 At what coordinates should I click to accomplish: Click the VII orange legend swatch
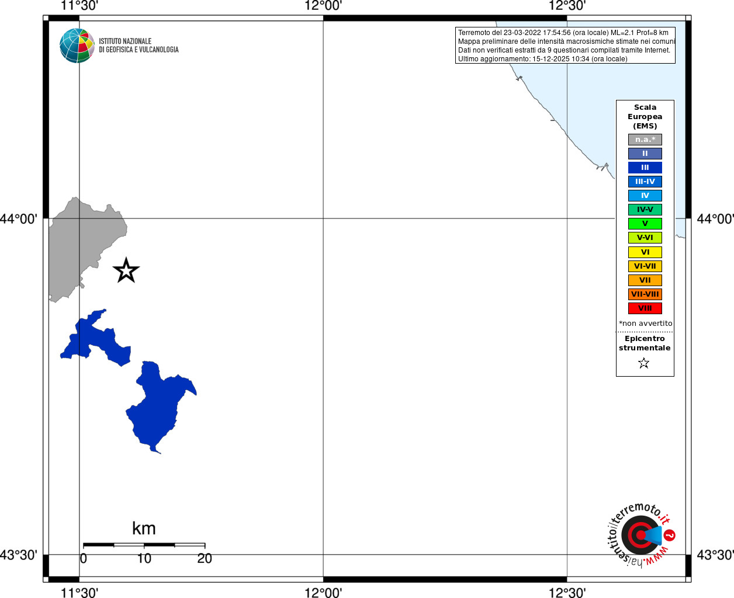point(645,280)
